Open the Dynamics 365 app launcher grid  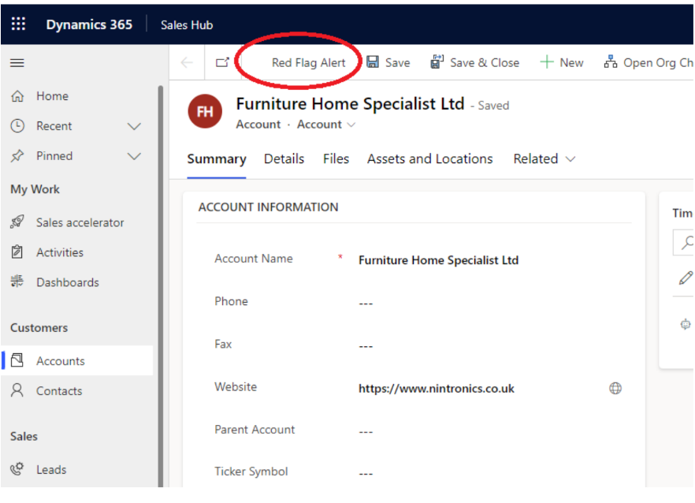tap(18, 24)
